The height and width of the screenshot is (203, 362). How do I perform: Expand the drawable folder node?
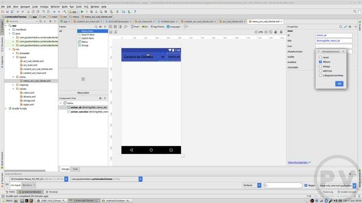[13, 53]
